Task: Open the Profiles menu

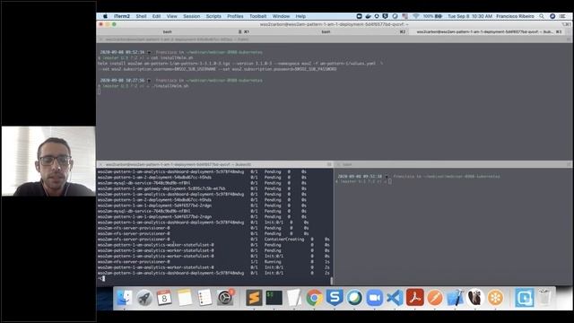Action: [x=235, y=16]
